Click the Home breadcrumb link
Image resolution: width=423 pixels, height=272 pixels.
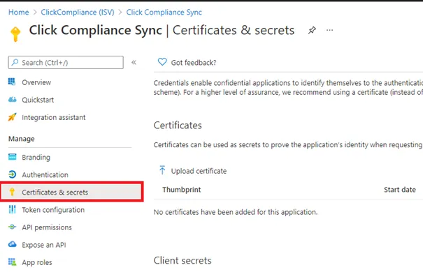(18, 12)
